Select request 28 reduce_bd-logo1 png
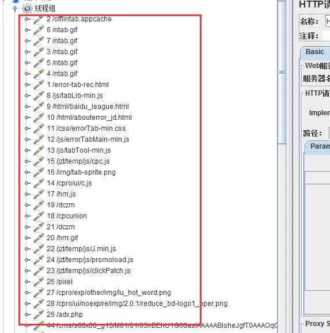Image resolution: width=330 pixels, height=333 pixels. (x=137, y=304)
